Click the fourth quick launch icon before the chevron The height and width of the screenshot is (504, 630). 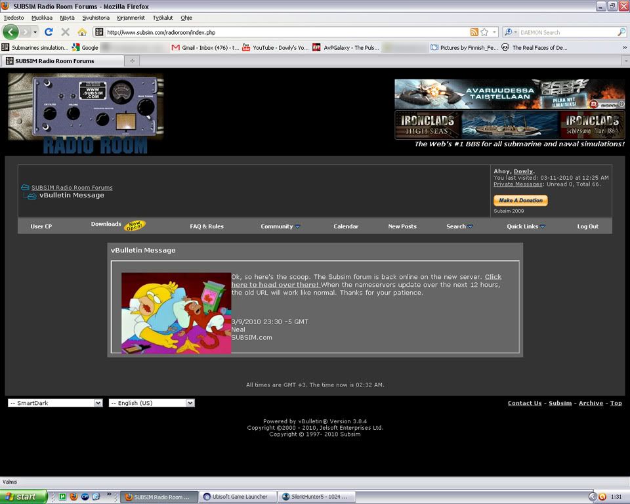pos(96,497)
